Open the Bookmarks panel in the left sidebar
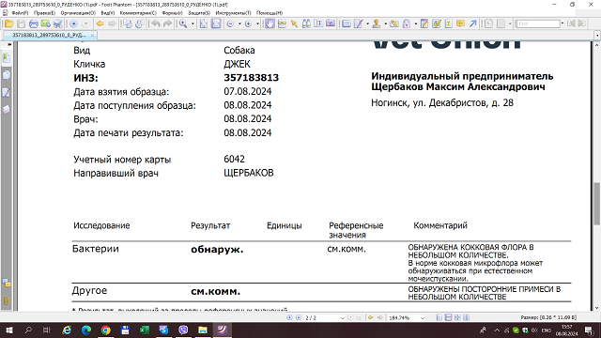 pos(7,58)
